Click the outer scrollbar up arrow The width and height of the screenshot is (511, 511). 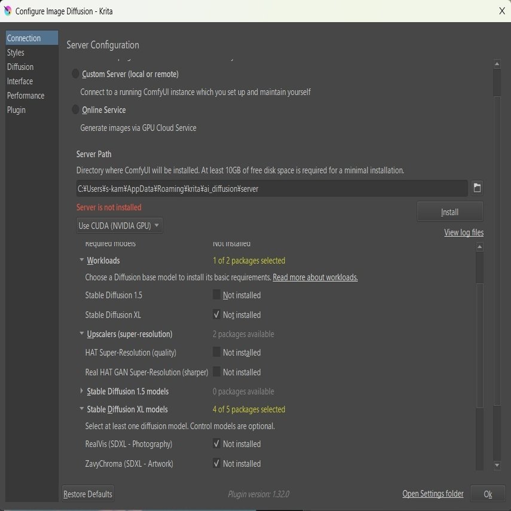coord(497,64)
